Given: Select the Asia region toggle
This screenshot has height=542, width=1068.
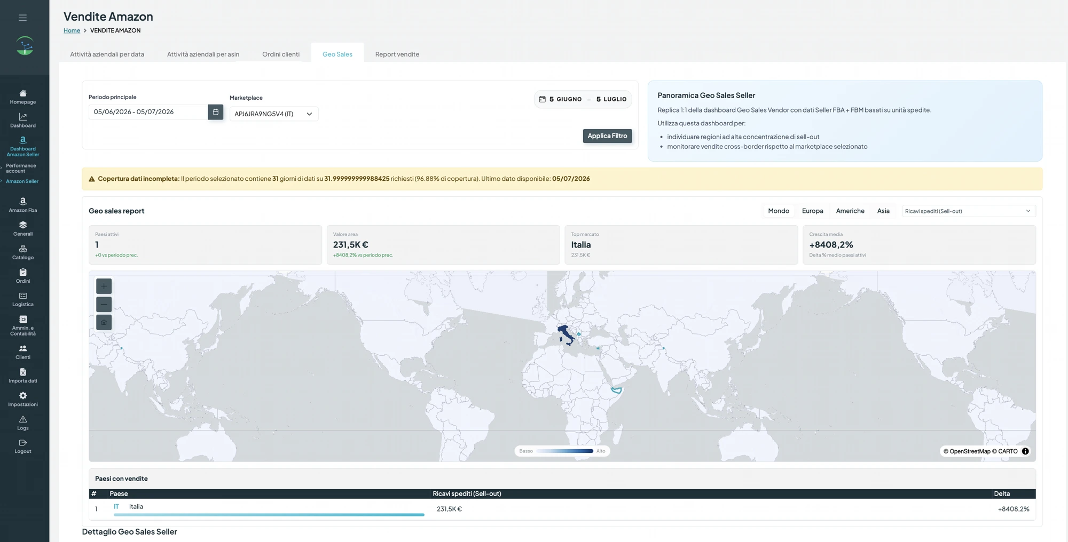Looking at the screenshot, I should (883, 211).
